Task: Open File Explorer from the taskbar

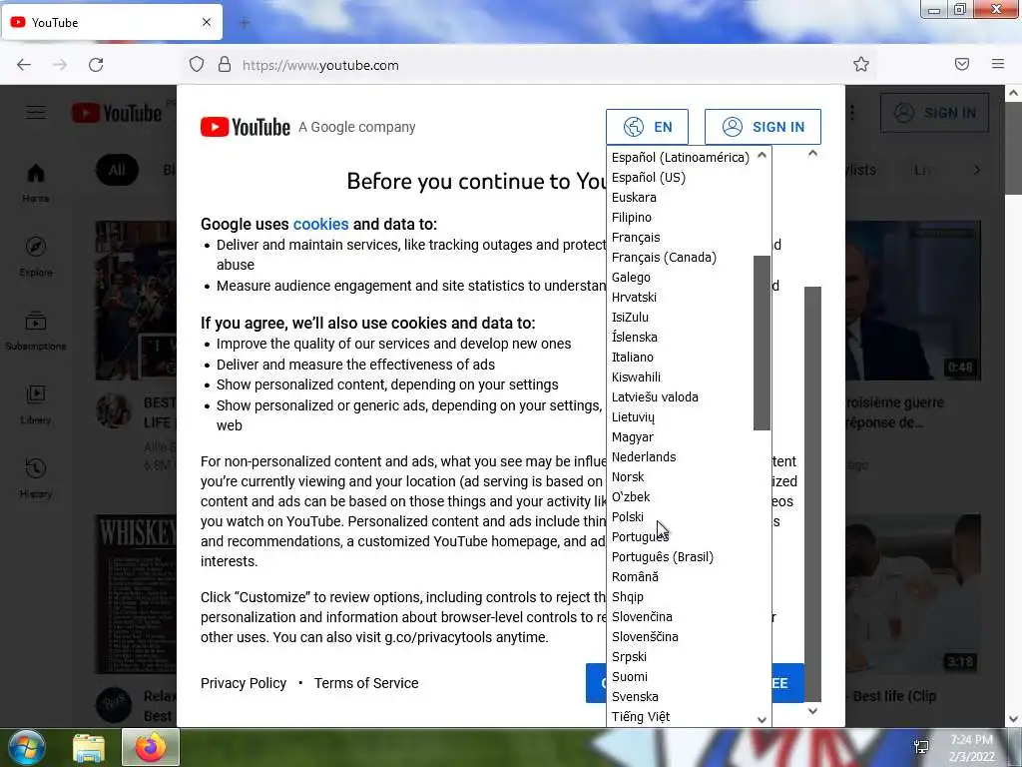Action: (x=89, y=748)
